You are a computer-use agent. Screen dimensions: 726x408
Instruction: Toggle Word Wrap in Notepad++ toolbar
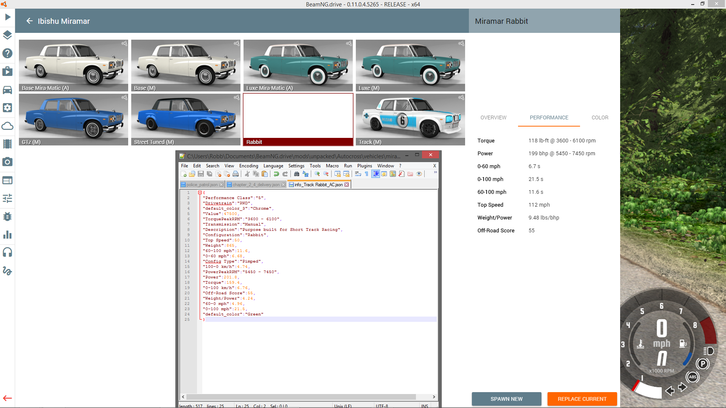point(358,174)
